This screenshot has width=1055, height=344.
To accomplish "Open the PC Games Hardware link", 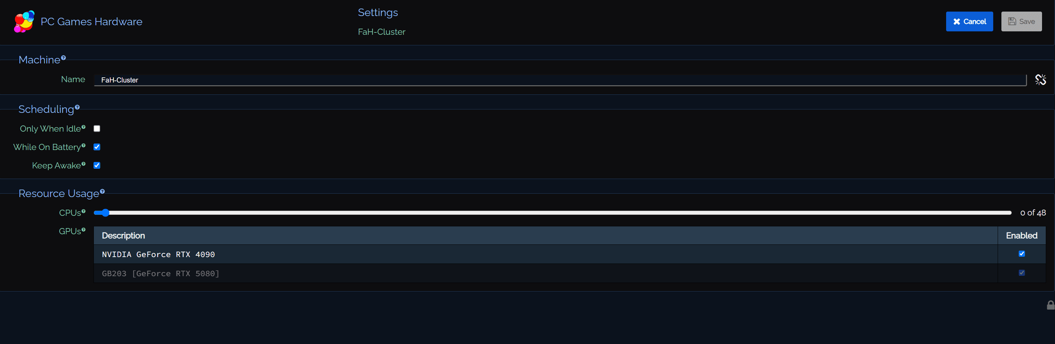I will point(91,22).
